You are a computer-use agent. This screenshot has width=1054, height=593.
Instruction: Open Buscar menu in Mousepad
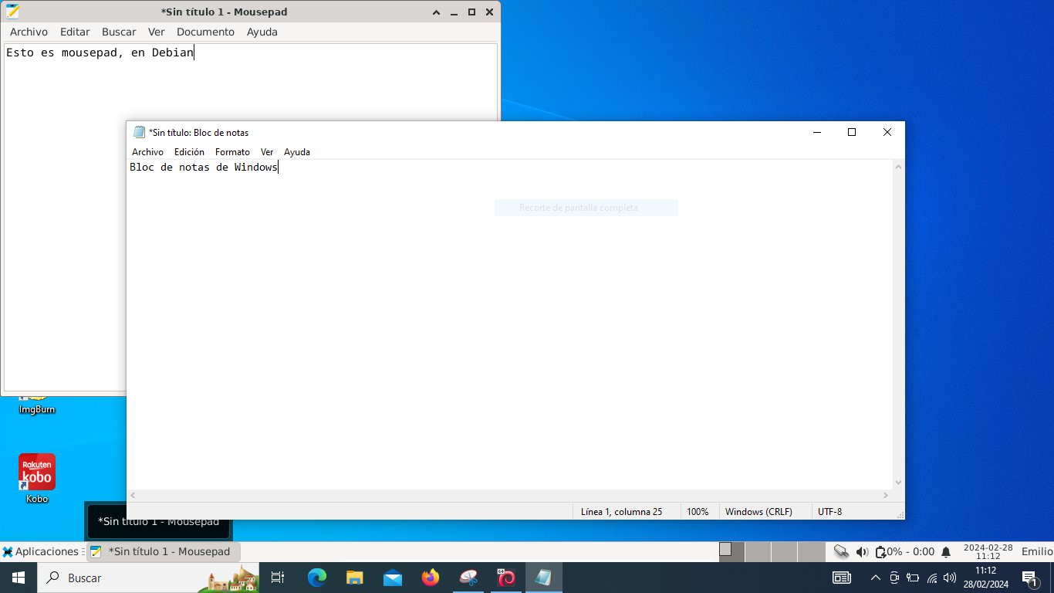click(x=119, y=32)
